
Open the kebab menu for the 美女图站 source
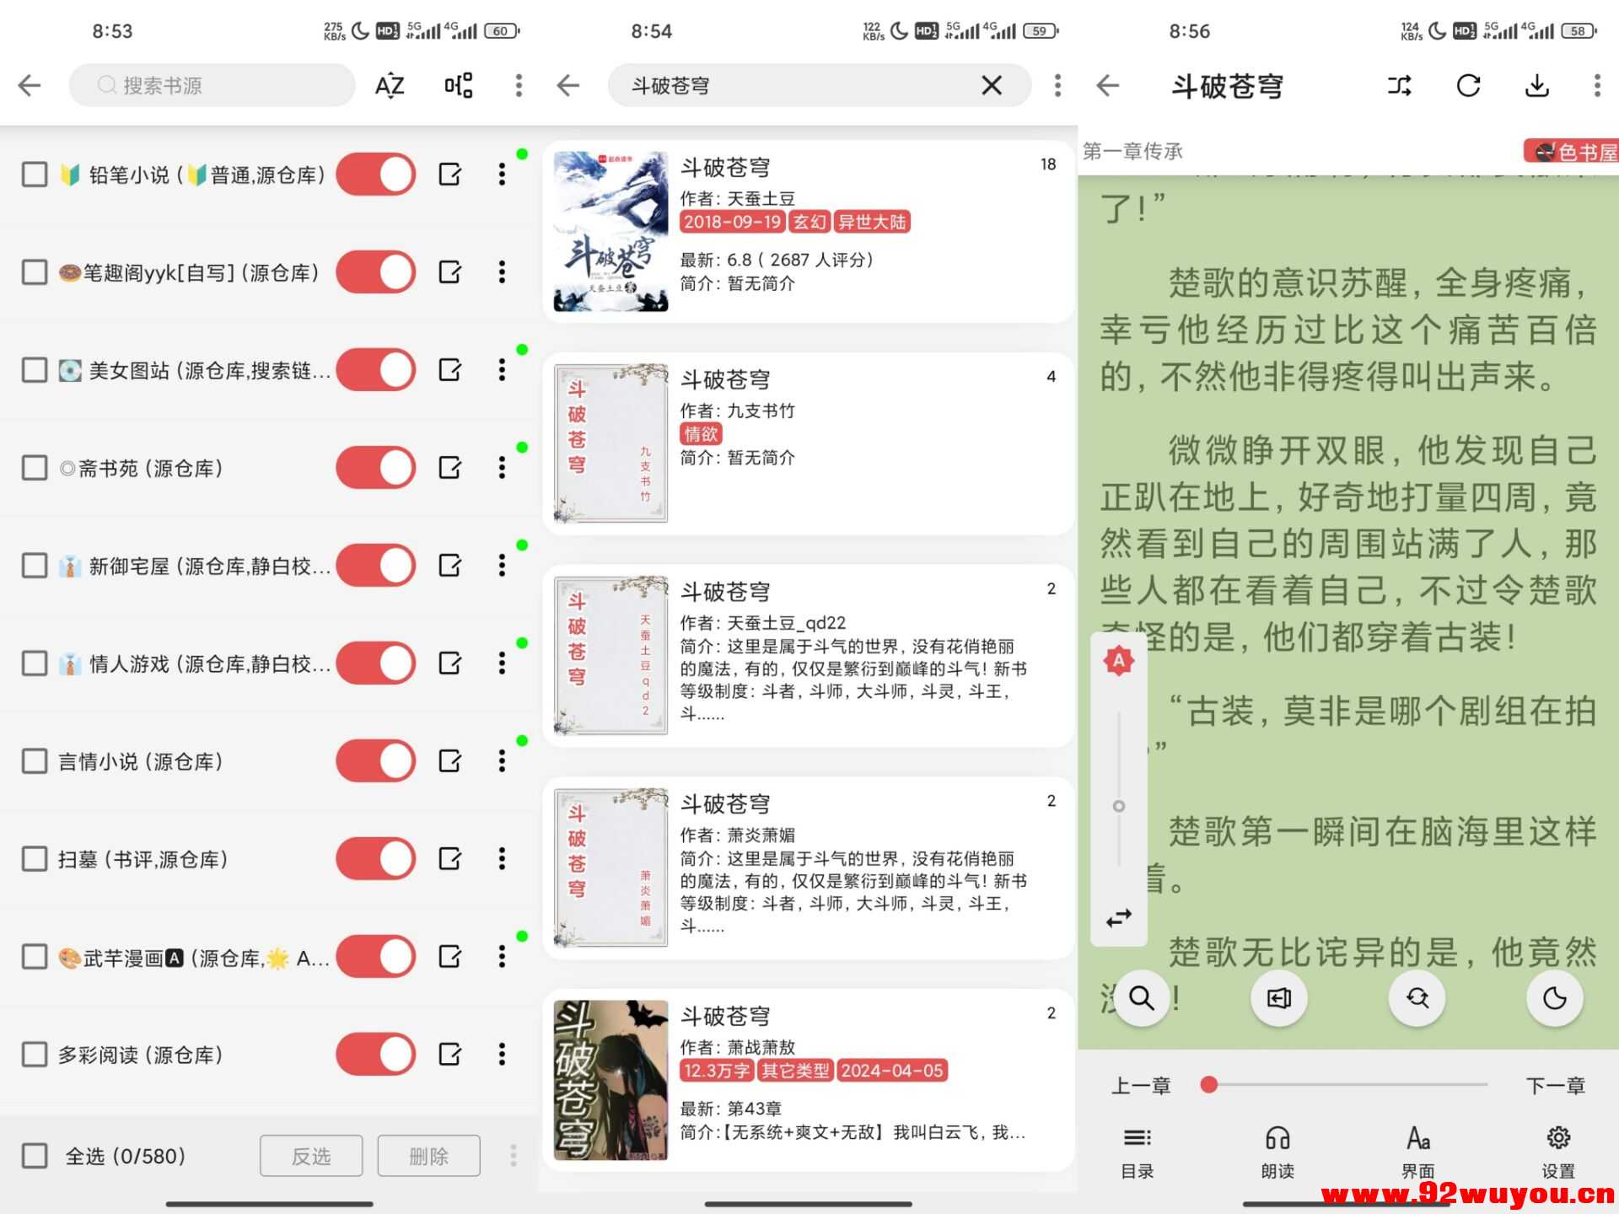point(502,369)
